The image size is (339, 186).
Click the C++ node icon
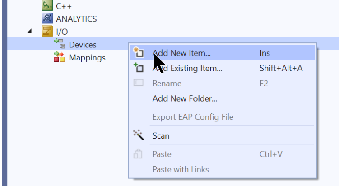[x=47, y=5]
